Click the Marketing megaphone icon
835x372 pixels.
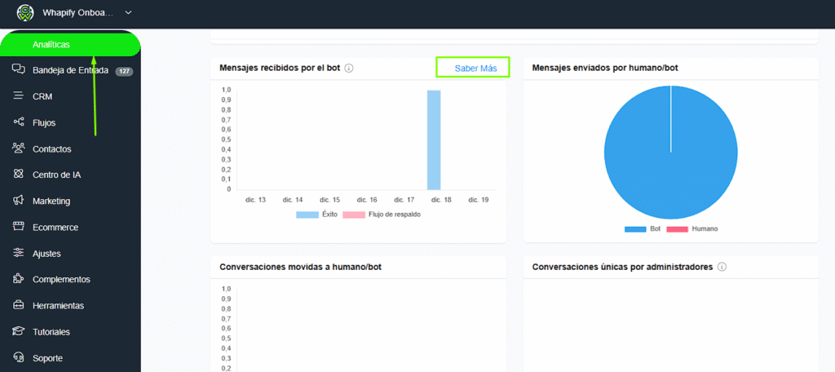pos(18,201)
